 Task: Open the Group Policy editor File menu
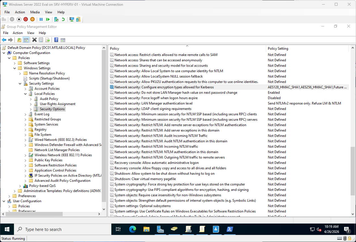pyautogui.click(x=6, y=33)
